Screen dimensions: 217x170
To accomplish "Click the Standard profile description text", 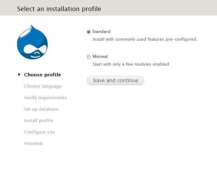I will pyautogui.click(x=145, y=39).
